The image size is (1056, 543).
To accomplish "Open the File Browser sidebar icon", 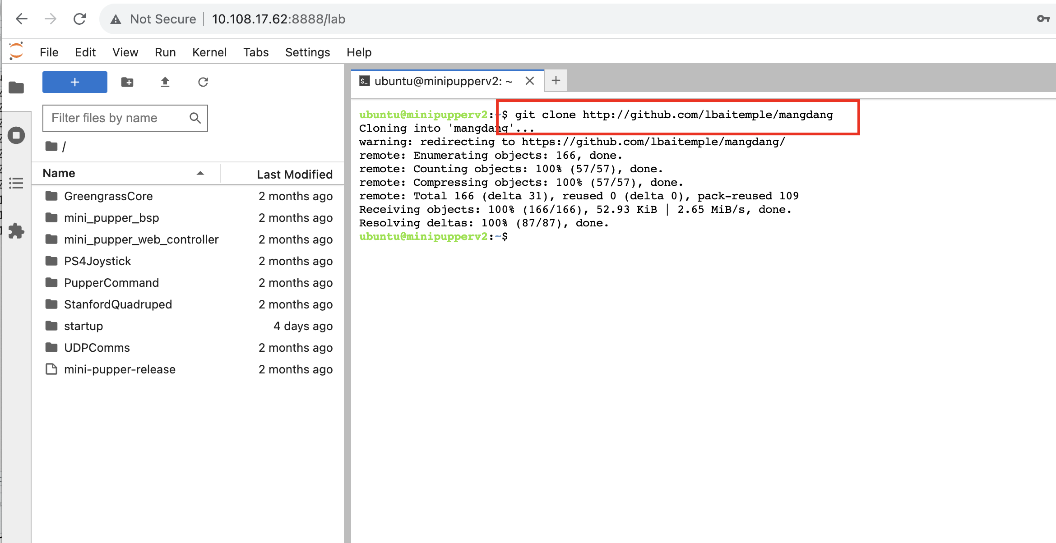I will click(x=16, y=87).
